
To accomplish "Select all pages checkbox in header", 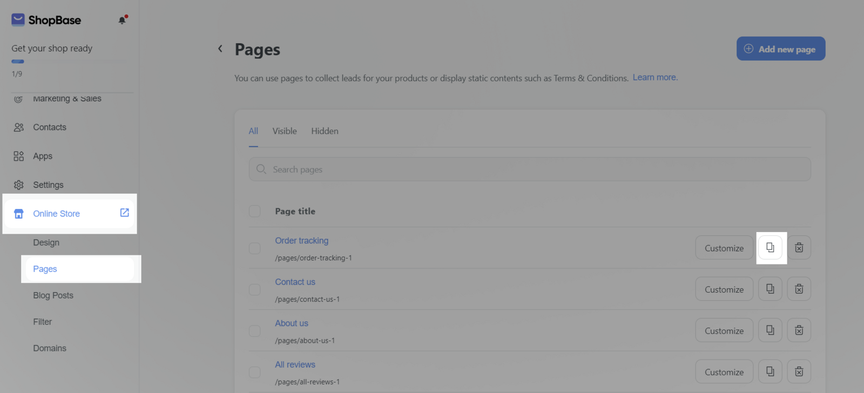I will coord(255,211).
